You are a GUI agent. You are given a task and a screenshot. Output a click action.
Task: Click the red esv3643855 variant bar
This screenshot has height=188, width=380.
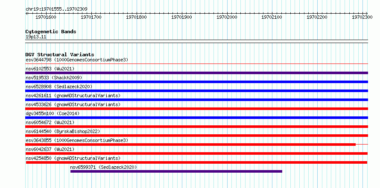pyautogui.click(x=190, y=145)
